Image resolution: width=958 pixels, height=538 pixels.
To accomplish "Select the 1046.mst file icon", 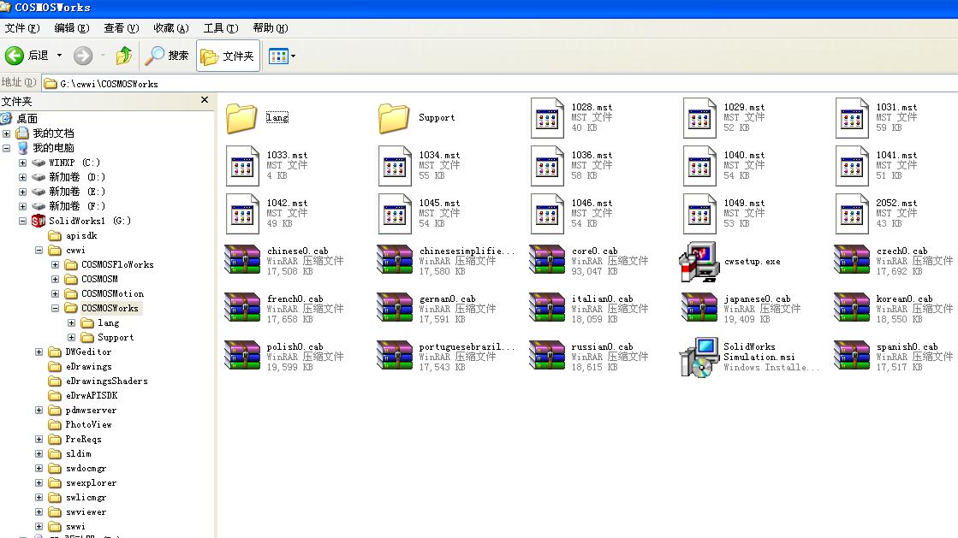I will (x=547, y=214).
